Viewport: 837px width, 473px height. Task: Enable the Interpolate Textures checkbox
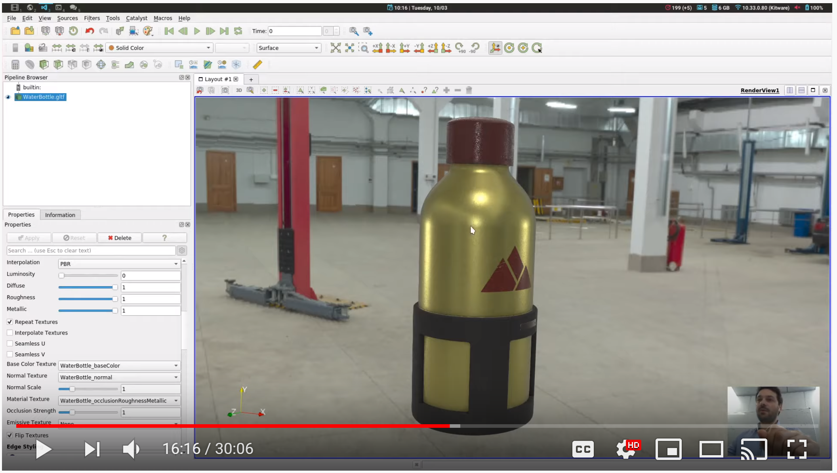10,333
